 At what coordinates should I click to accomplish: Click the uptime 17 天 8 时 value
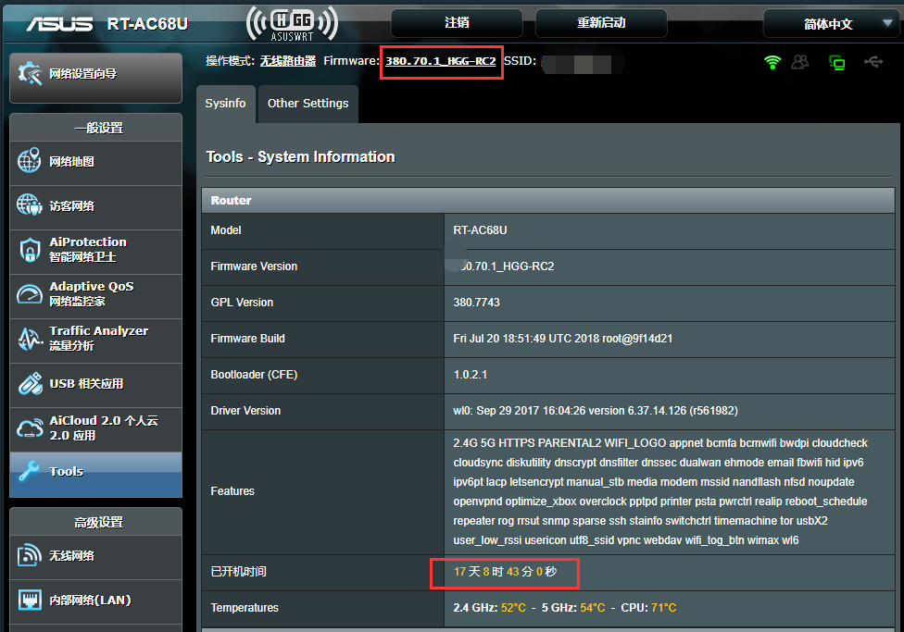pyautogui.click(x=505, y=572)
